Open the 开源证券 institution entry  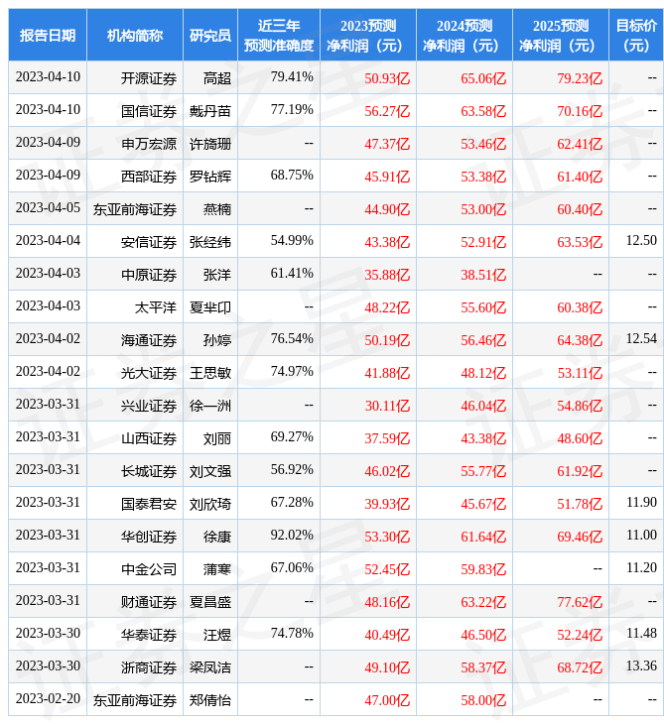149,77
